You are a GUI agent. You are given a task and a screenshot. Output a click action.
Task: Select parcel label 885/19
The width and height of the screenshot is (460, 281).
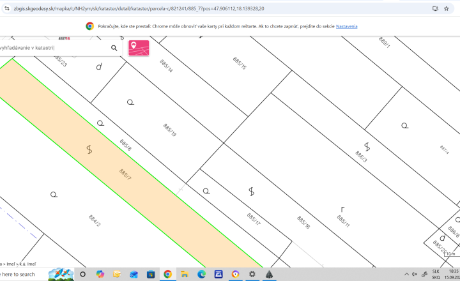click(x=170, y=130)
